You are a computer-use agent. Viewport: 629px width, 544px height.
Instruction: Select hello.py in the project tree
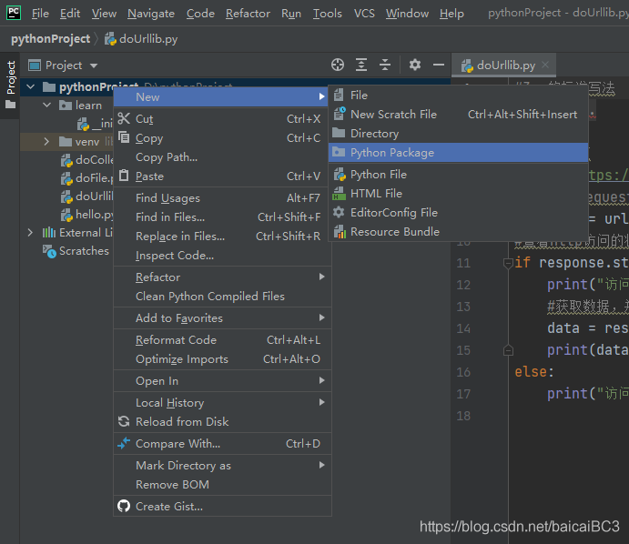93,215
